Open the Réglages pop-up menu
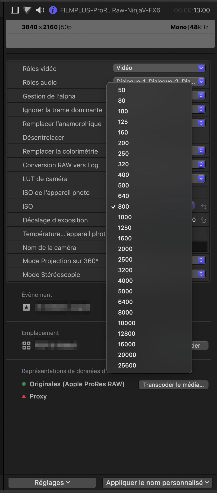Viewport: 217px width, 493px height. [x=52, y=483]
